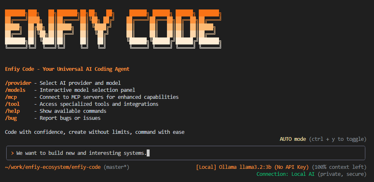The width and height of the screenshot is (374, 182).
Task: Click the 'Code with confidence' slogan line
Action: point(95,132)
